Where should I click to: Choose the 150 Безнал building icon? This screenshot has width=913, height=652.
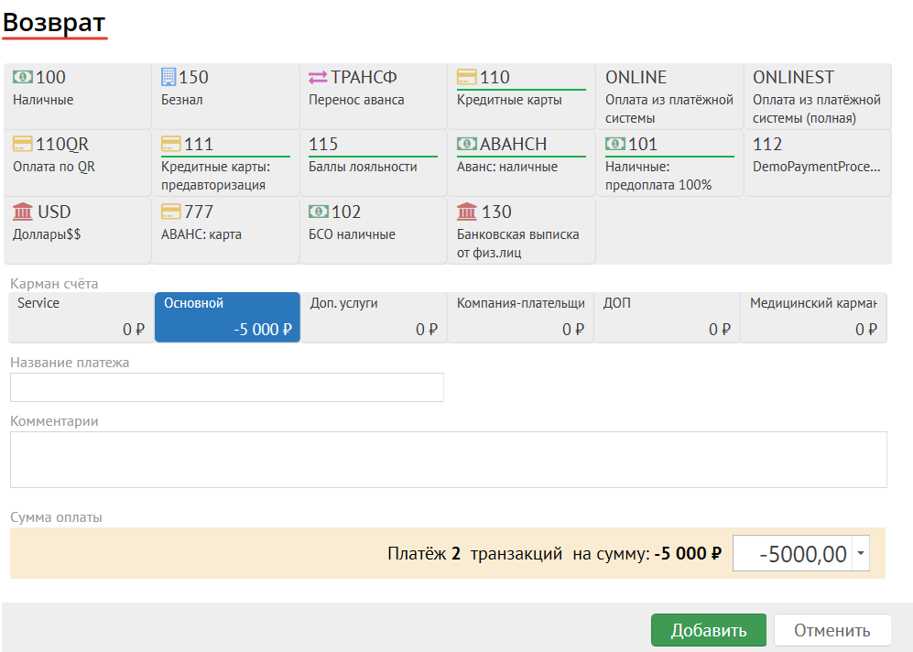click(168, 78)
